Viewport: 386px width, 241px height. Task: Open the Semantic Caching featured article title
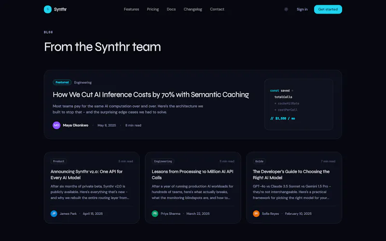[151, 94]
